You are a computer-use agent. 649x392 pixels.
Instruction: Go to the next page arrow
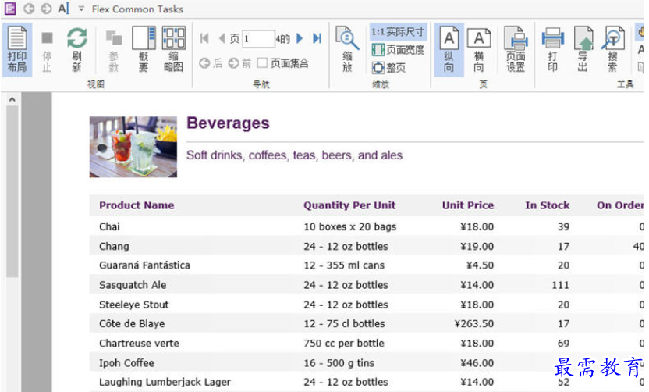[300, 38]
